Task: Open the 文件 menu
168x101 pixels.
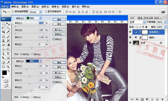Action: [5, 7]
